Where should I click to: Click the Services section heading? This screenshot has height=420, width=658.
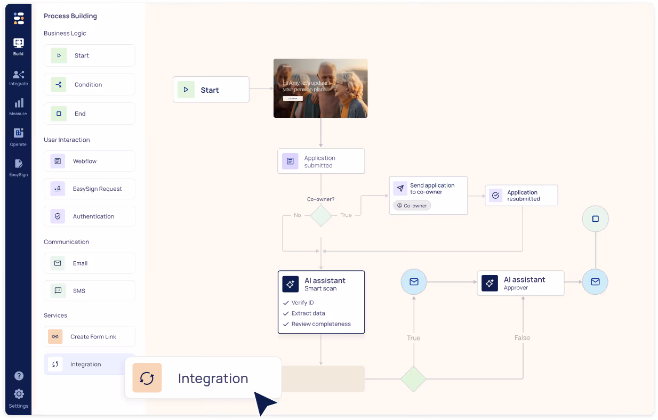tap(55, 316)
